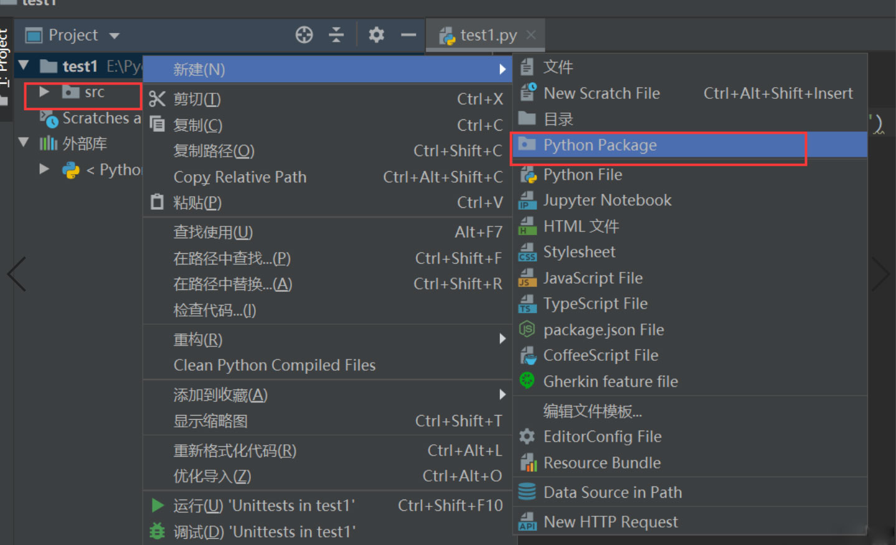The width and height of the screenshot is (896, 545).
Task: Click the locate/scroll-from-source target icon
Action: pos(304,35)
